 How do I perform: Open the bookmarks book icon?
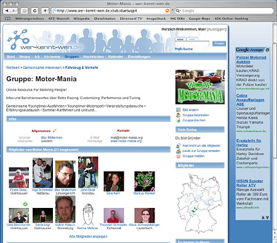click(x=7, y=18)
